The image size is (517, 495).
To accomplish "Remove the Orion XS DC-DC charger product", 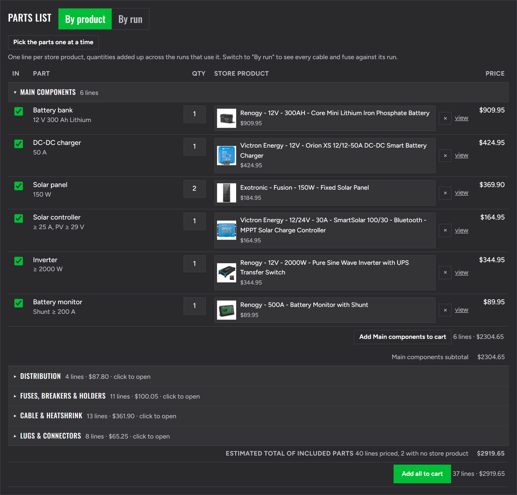I will coord(445,155).
